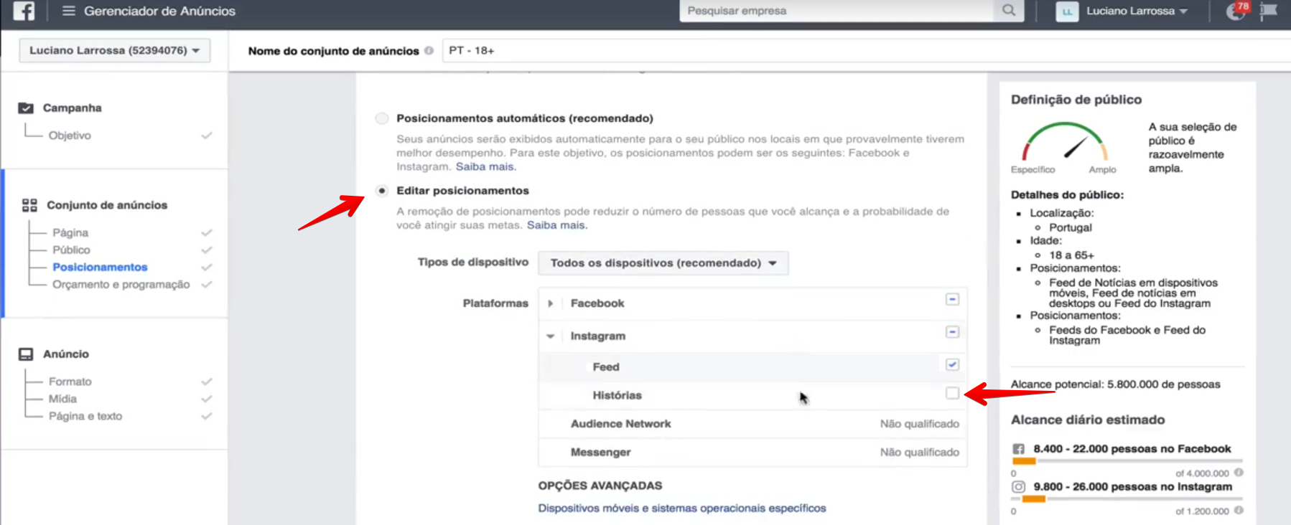The image size is (1291, 525).
Task: Click the Audience Network row
Action: [x=752, y=424]
